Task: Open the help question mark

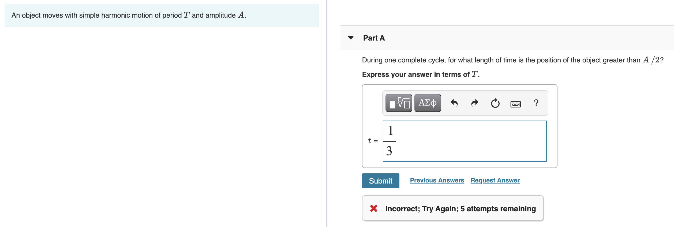Action: pos(536,103)
